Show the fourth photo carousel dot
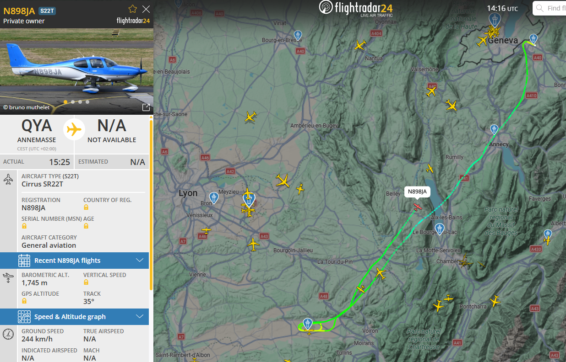The width and height of the screenshot is (566, 362). 87,102
